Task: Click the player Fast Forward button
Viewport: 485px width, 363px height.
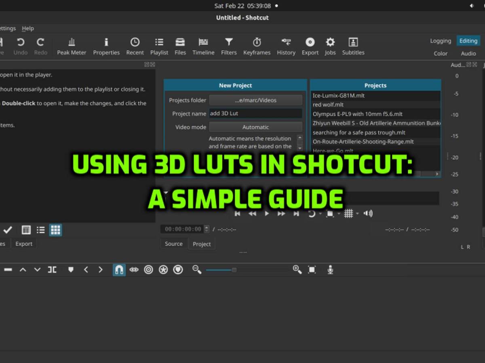Action: point(281,213)
